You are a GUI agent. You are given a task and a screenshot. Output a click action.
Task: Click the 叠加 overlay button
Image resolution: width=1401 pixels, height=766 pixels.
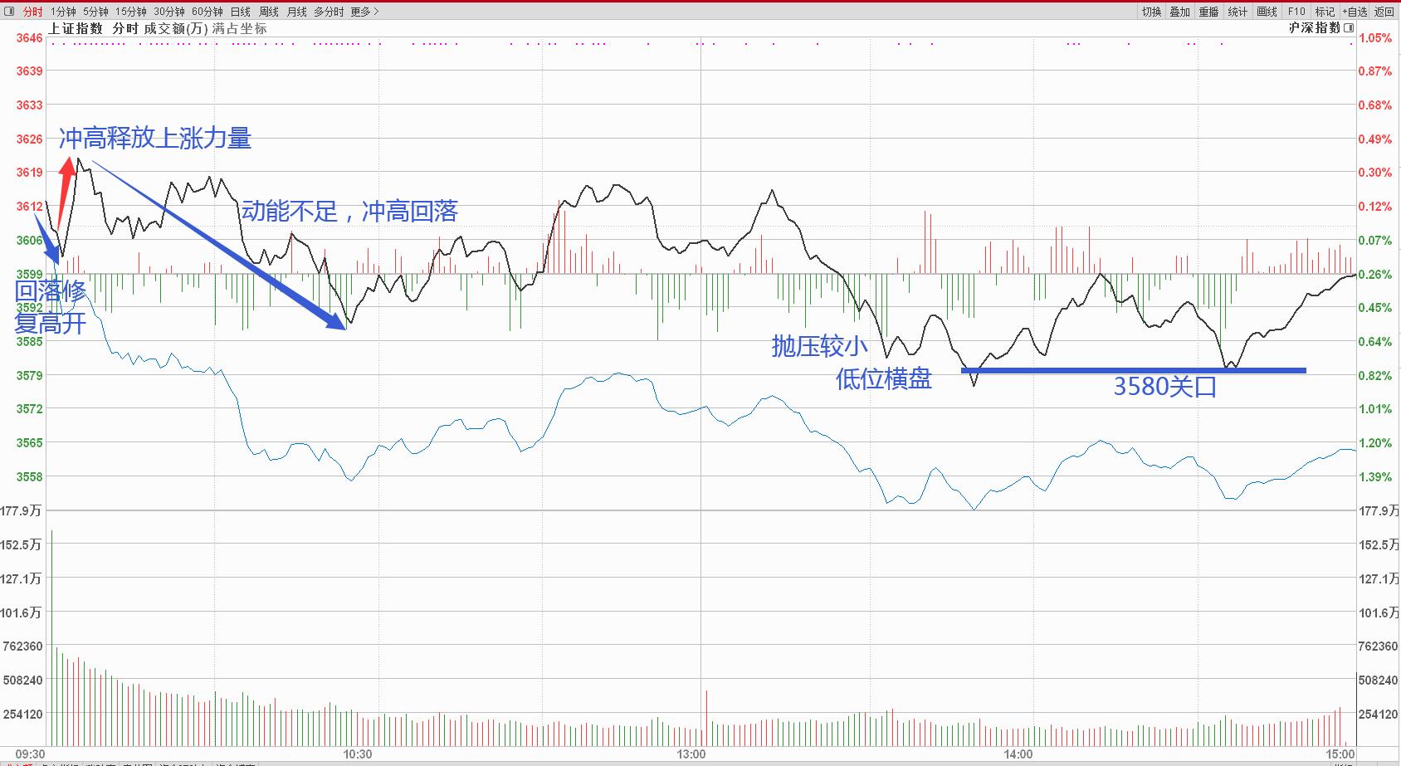click(x=1179, y=12)
